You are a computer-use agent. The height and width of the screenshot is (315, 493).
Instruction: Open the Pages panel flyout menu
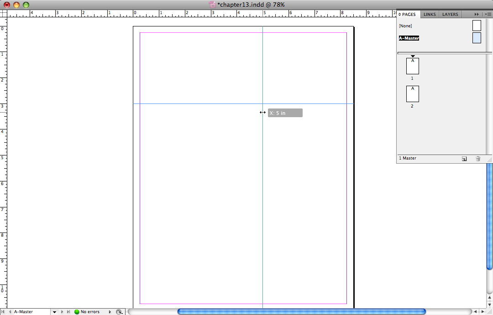[488, 15]
